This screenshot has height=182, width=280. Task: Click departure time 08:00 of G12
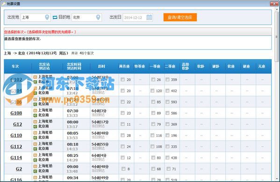point(72,122)
